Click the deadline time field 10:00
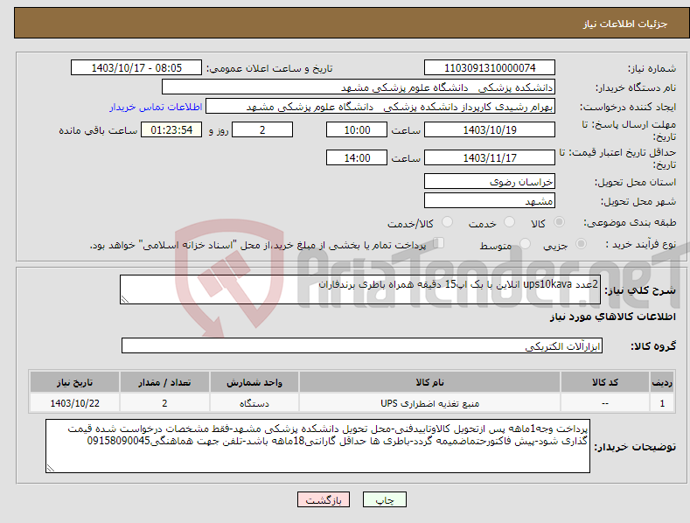690x523 pixels. [357, 129]
